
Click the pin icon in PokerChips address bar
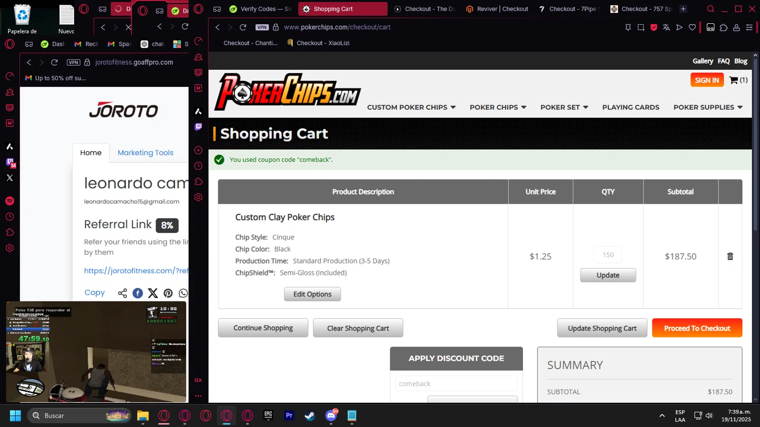click(x=628, y=27)
